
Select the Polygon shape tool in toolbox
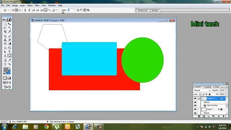click(9, 56)
